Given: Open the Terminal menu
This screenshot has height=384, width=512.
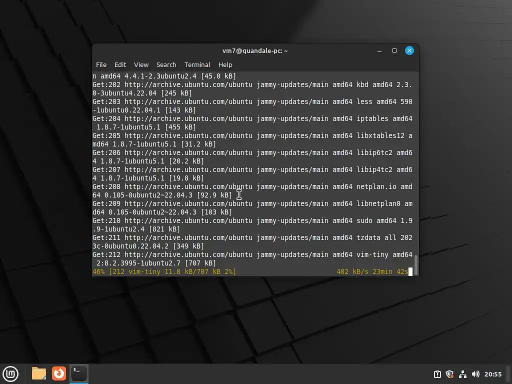Looking at the screenshot, I should [197, 64].
